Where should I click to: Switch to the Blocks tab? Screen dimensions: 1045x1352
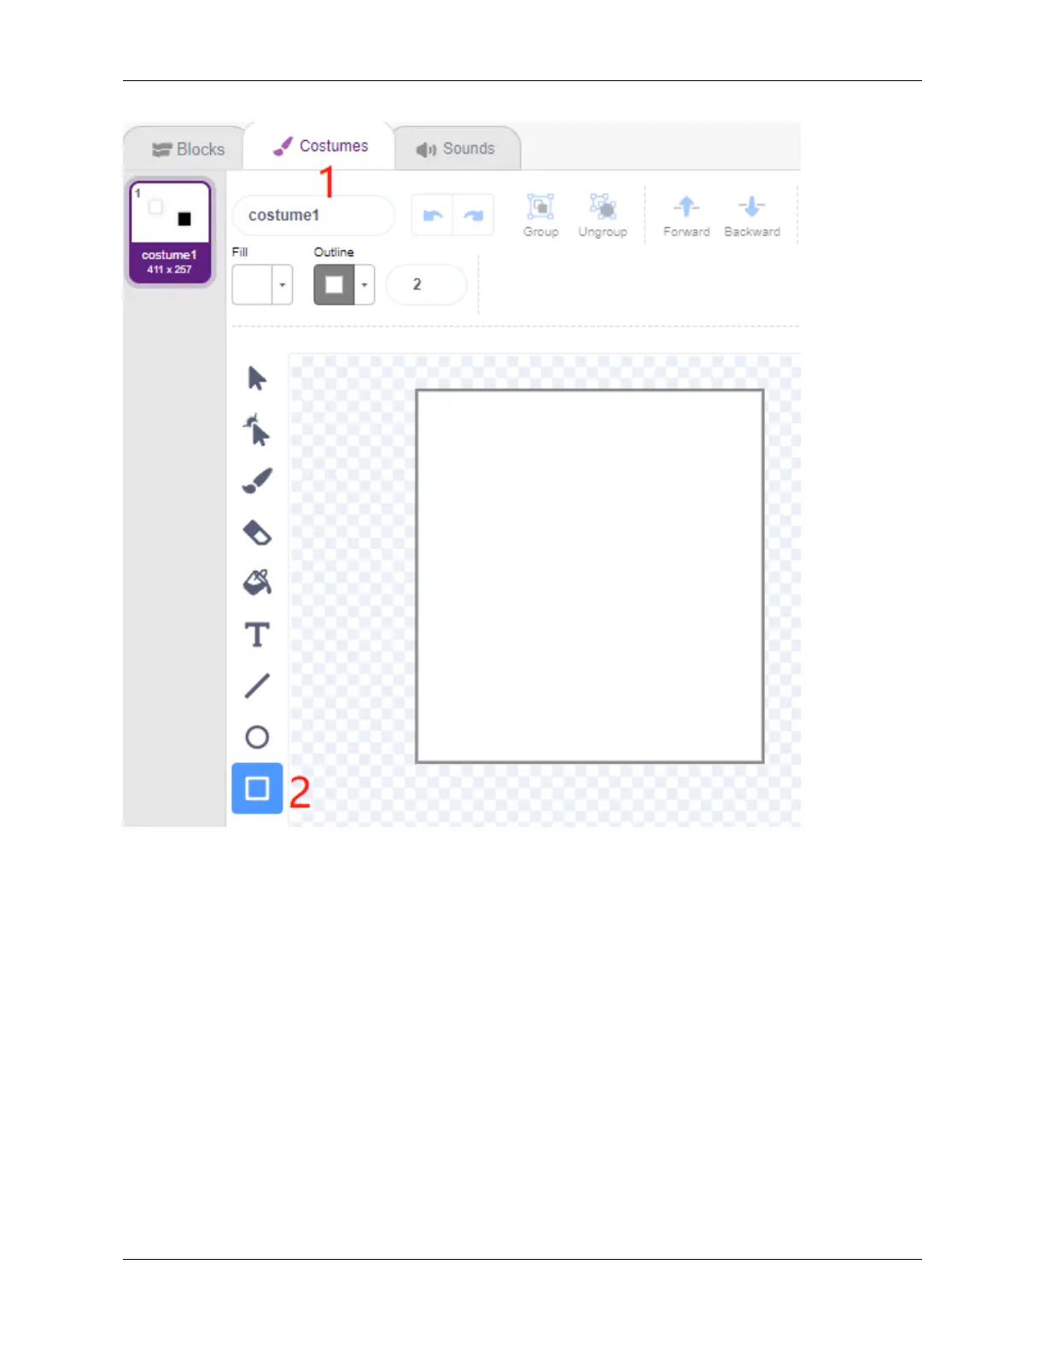(x=188, y=149)
